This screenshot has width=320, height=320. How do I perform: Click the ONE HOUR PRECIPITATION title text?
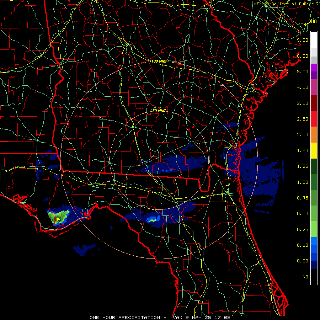125,318
